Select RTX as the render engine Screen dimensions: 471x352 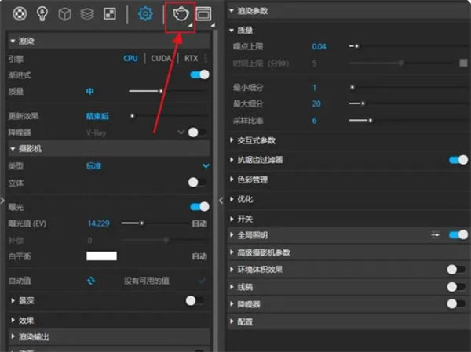click(x=192, y=58)
